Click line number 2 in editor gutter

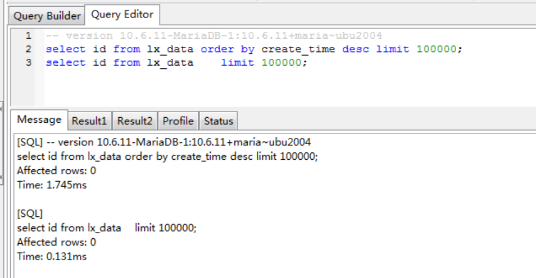pyautogui.click(x=28, y=49)
